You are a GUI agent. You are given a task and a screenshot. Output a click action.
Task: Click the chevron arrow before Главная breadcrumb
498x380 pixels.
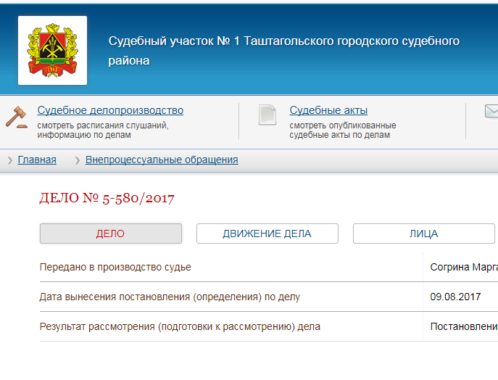10,160
